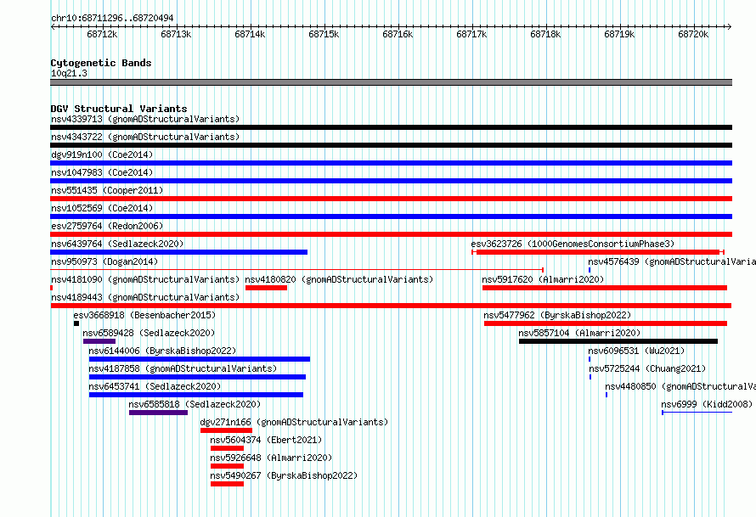This screenshot has width=756, height=517.
Task: Open the esv2759764 (Redon2006) variant
Action: coord(107,226)
